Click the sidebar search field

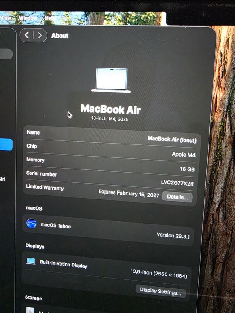[6, 54]
